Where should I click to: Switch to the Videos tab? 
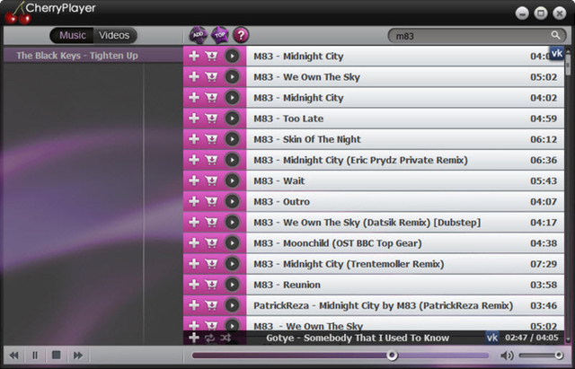[114, 35]
